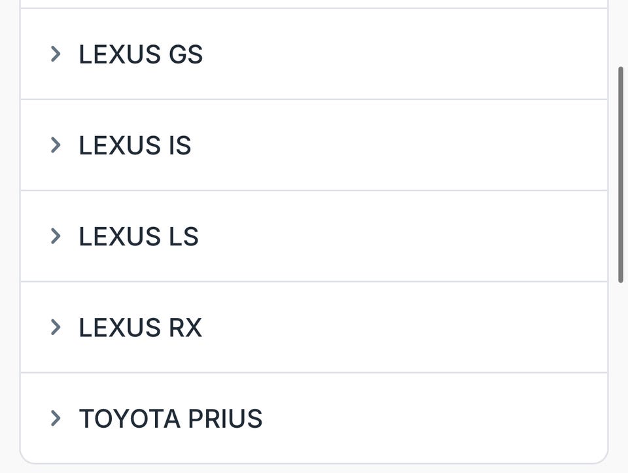
Task: Click the blank right side of LEXUS RX row
Action: point(458,326)
